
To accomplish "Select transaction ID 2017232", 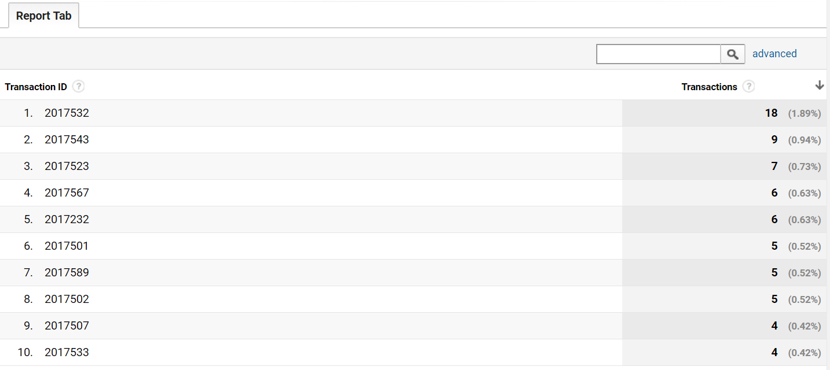I will pyautogui.click(x=67, y=220).
